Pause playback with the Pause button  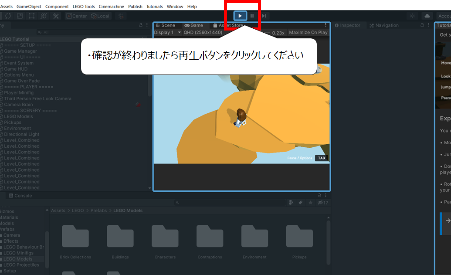coord(252,16)
